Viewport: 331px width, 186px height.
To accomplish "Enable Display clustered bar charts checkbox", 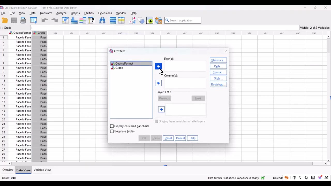I will point(112,126).
